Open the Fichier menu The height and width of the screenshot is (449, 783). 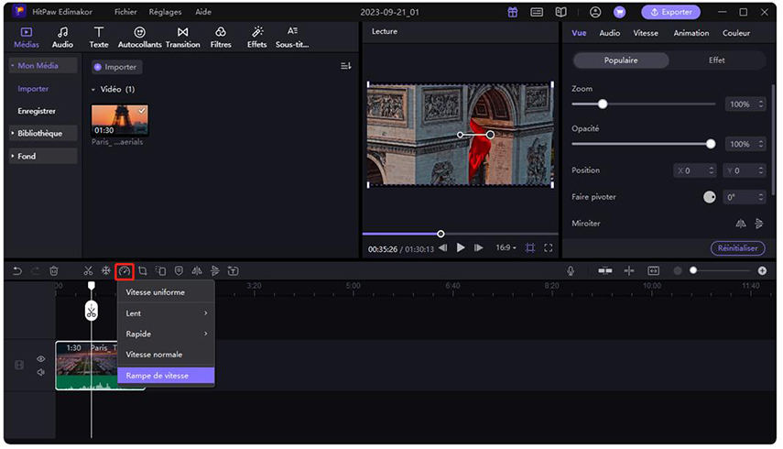pos(125,12)
